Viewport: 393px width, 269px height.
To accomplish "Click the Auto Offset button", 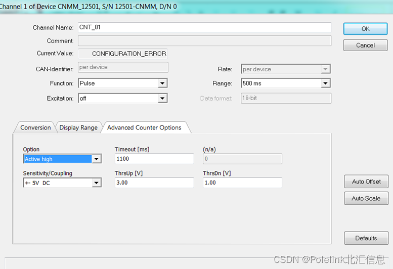I will (x=366, y=182).
